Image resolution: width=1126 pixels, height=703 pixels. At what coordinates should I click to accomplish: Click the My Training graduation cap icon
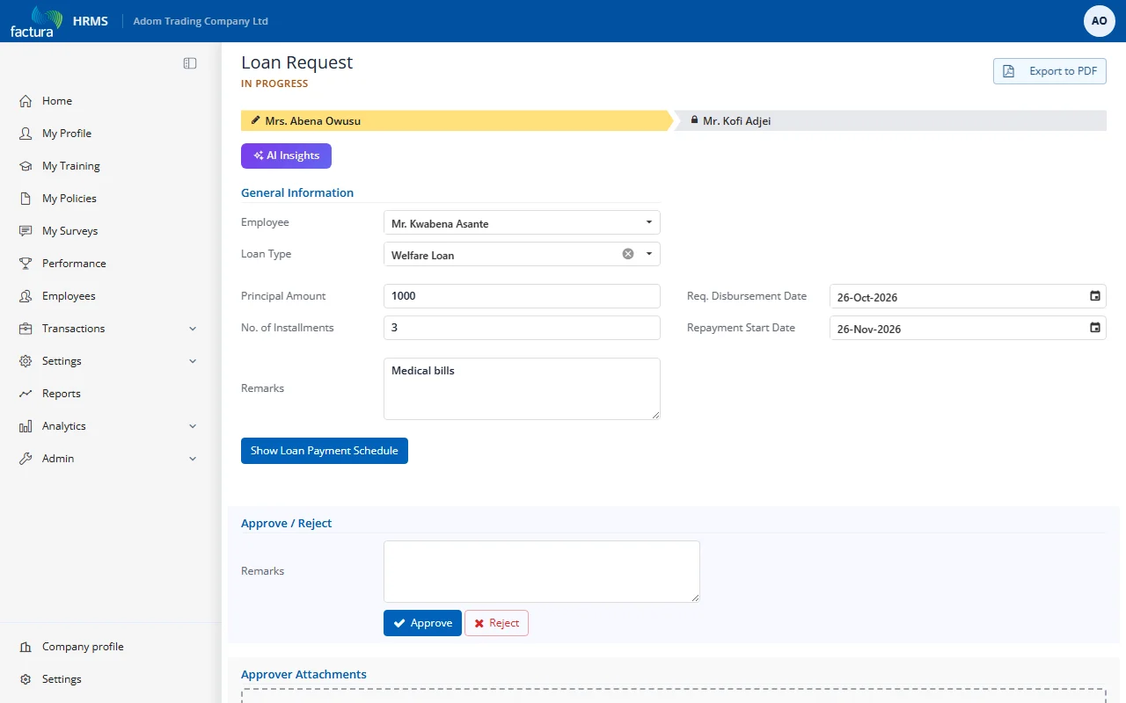(x=26, y=166)
